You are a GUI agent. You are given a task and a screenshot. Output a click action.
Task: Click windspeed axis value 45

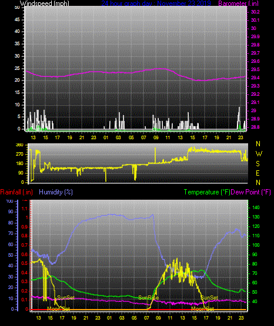pyautogui.click(x=17, y=20)
